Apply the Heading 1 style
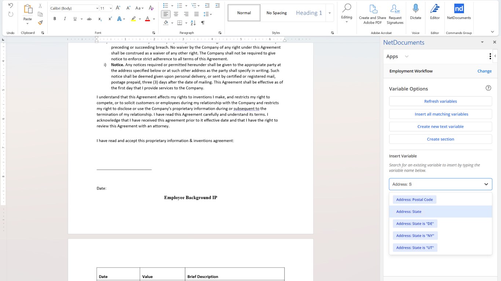 pyautogui.click(x=309, y=13)
